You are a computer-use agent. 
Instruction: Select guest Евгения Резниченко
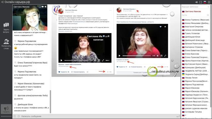[195, 44]
